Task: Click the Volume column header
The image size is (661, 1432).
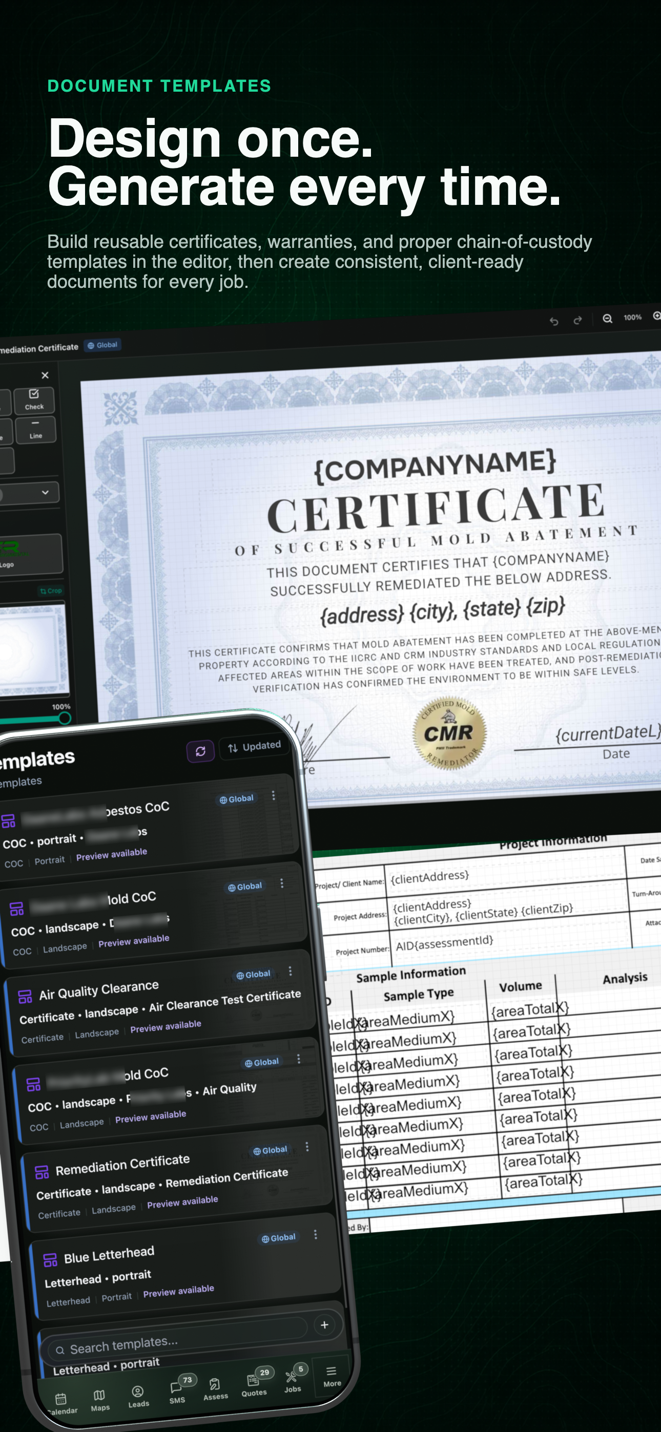Action: pos(520,987)
